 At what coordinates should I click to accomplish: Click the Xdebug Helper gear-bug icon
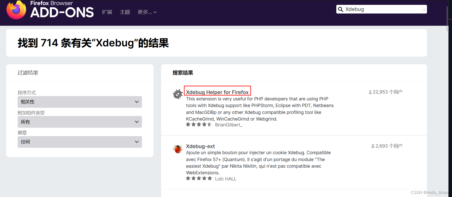tap(178, 94)
